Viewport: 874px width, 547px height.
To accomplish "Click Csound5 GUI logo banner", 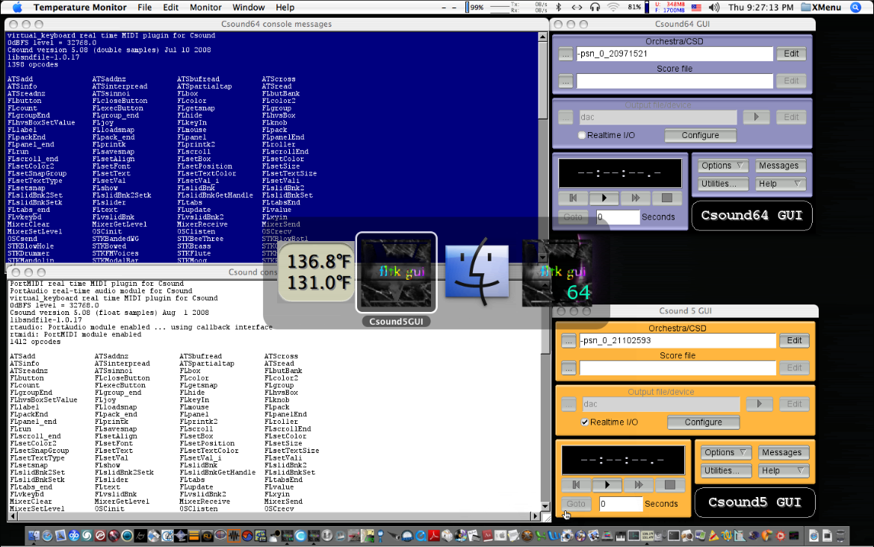I will [755, 502].
